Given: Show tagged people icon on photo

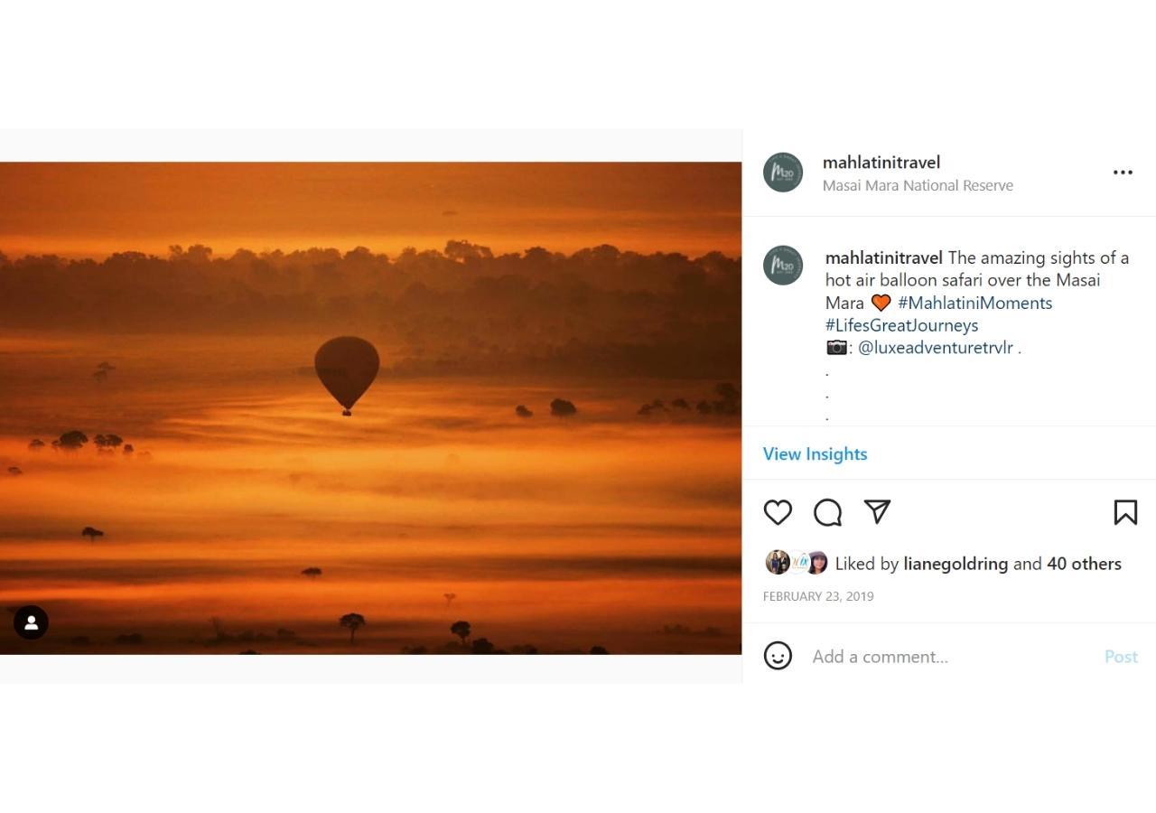Looking at the screenshot, I should [x=31, y=622].
